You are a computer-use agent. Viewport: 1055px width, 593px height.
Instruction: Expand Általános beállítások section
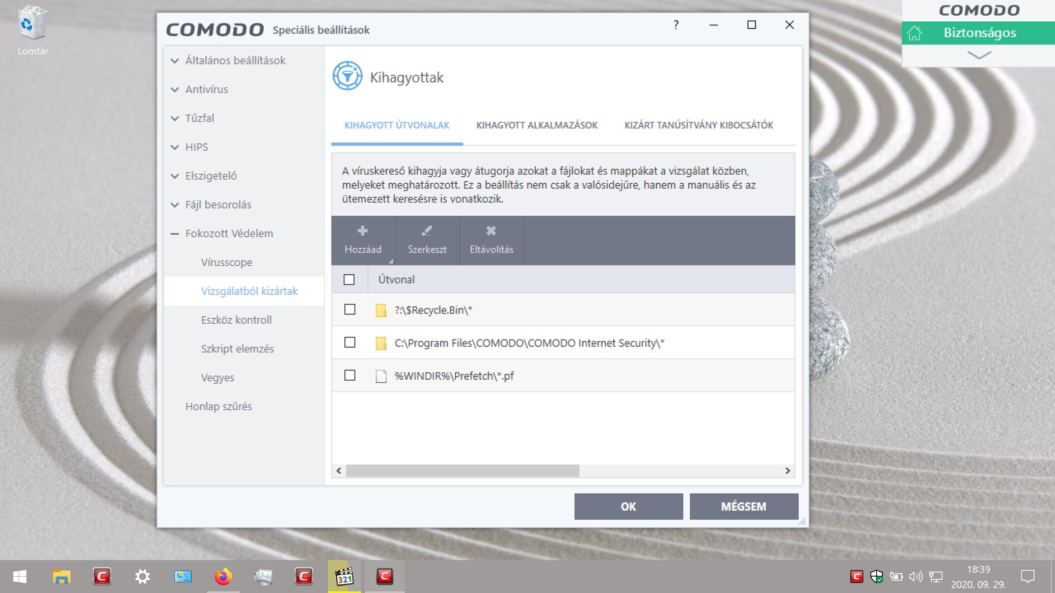coord(175,61)
